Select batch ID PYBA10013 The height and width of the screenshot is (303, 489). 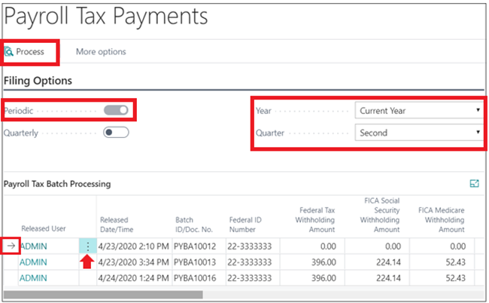point(195,262)
